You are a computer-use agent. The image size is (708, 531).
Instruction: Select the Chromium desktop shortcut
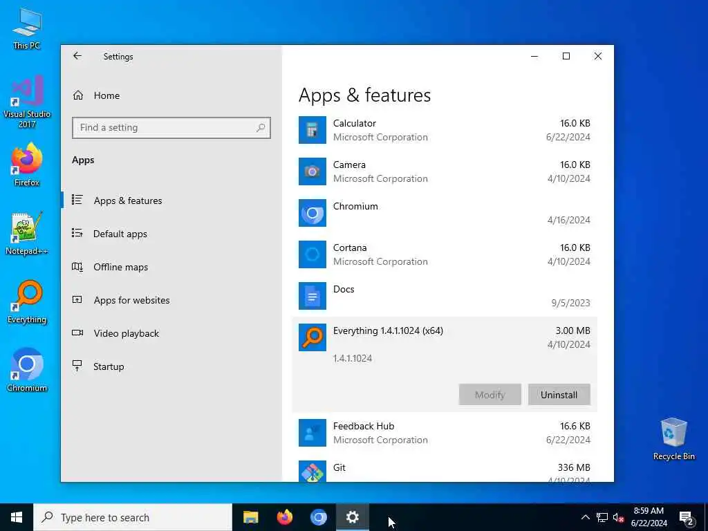[27, 371]
